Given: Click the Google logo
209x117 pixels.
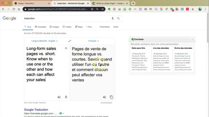Looking at the screenshot, I should [x=9, y=18].
